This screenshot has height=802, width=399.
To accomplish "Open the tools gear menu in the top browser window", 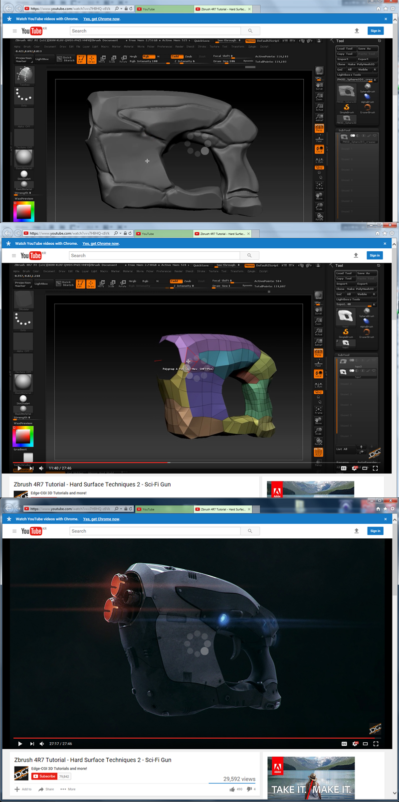I will coord(393,9).
